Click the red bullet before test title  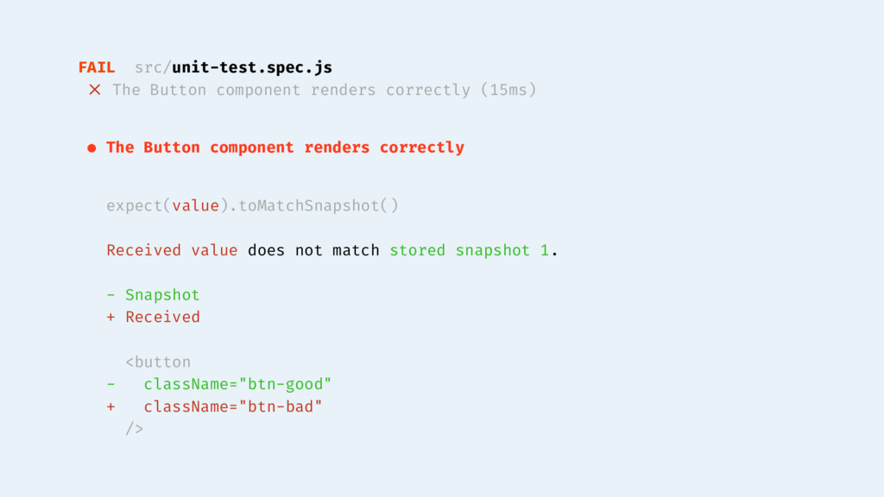[x=92, y=148]
